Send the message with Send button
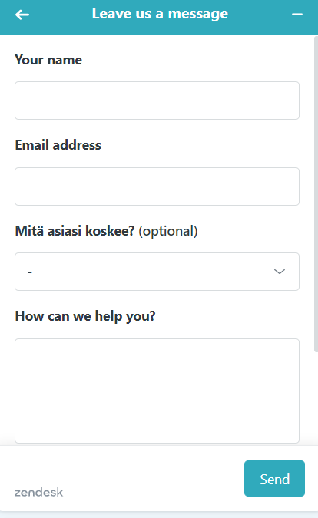This screenshot has width=318, height=518. coord(274,478)
